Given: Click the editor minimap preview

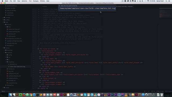Looking at the screenshot, I should [166, 13].
